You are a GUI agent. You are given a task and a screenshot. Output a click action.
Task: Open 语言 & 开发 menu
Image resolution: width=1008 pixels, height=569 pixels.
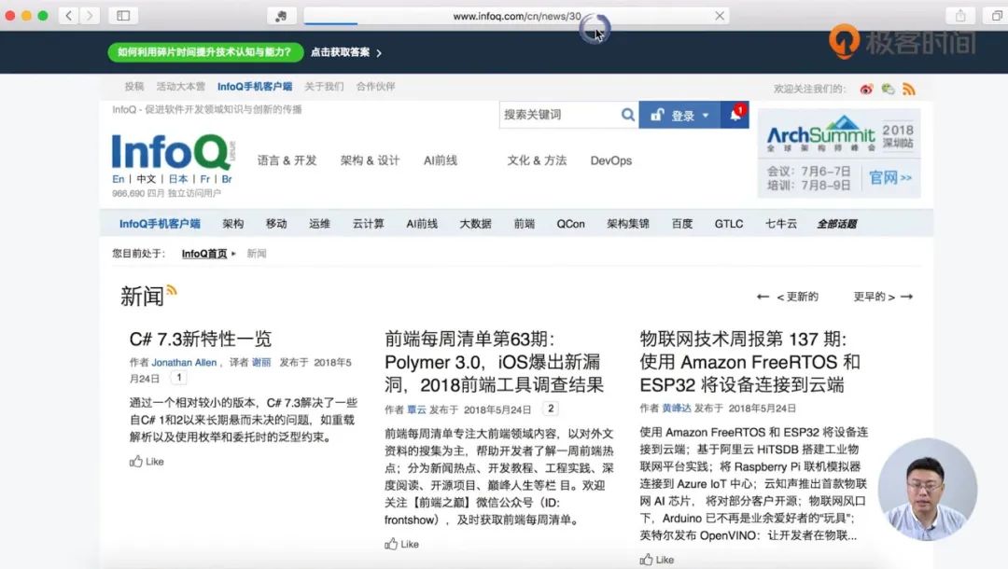pyautogui.click(x=287, y=160)
